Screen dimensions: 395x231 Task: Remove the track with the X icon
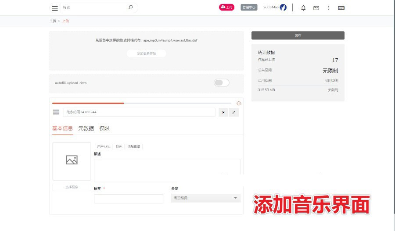click(223, 112)
